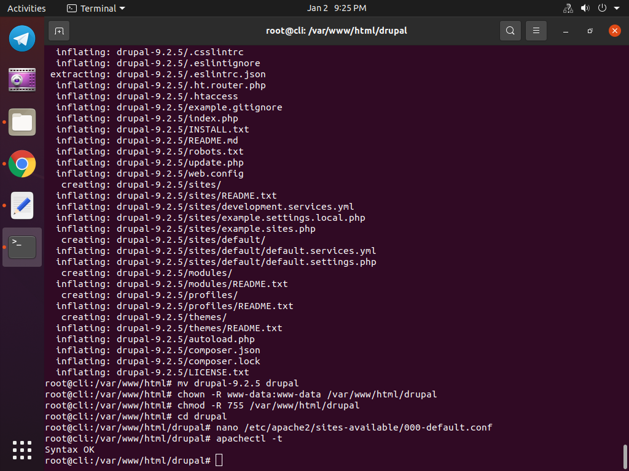Click the sites/default/default.settings.php line

(216, 262)
